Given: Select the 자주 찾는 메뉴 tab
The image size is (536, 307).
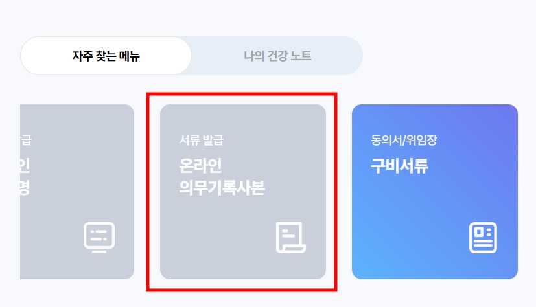Looking at the screenshot, I should click(x=106, y=56).
